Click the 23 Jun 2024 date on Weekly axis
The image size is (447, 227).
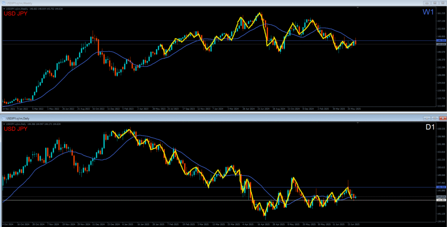[263, 109]
